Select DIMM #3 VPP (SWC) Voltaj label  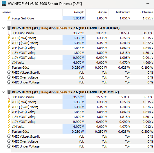(23, 112)
